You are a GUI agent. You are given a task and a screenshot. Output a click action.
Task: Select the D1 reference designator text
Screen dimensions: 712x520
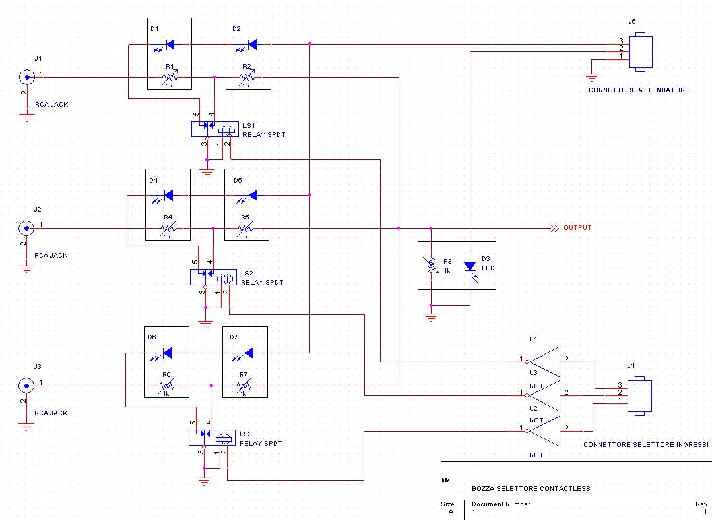[154, 29]
